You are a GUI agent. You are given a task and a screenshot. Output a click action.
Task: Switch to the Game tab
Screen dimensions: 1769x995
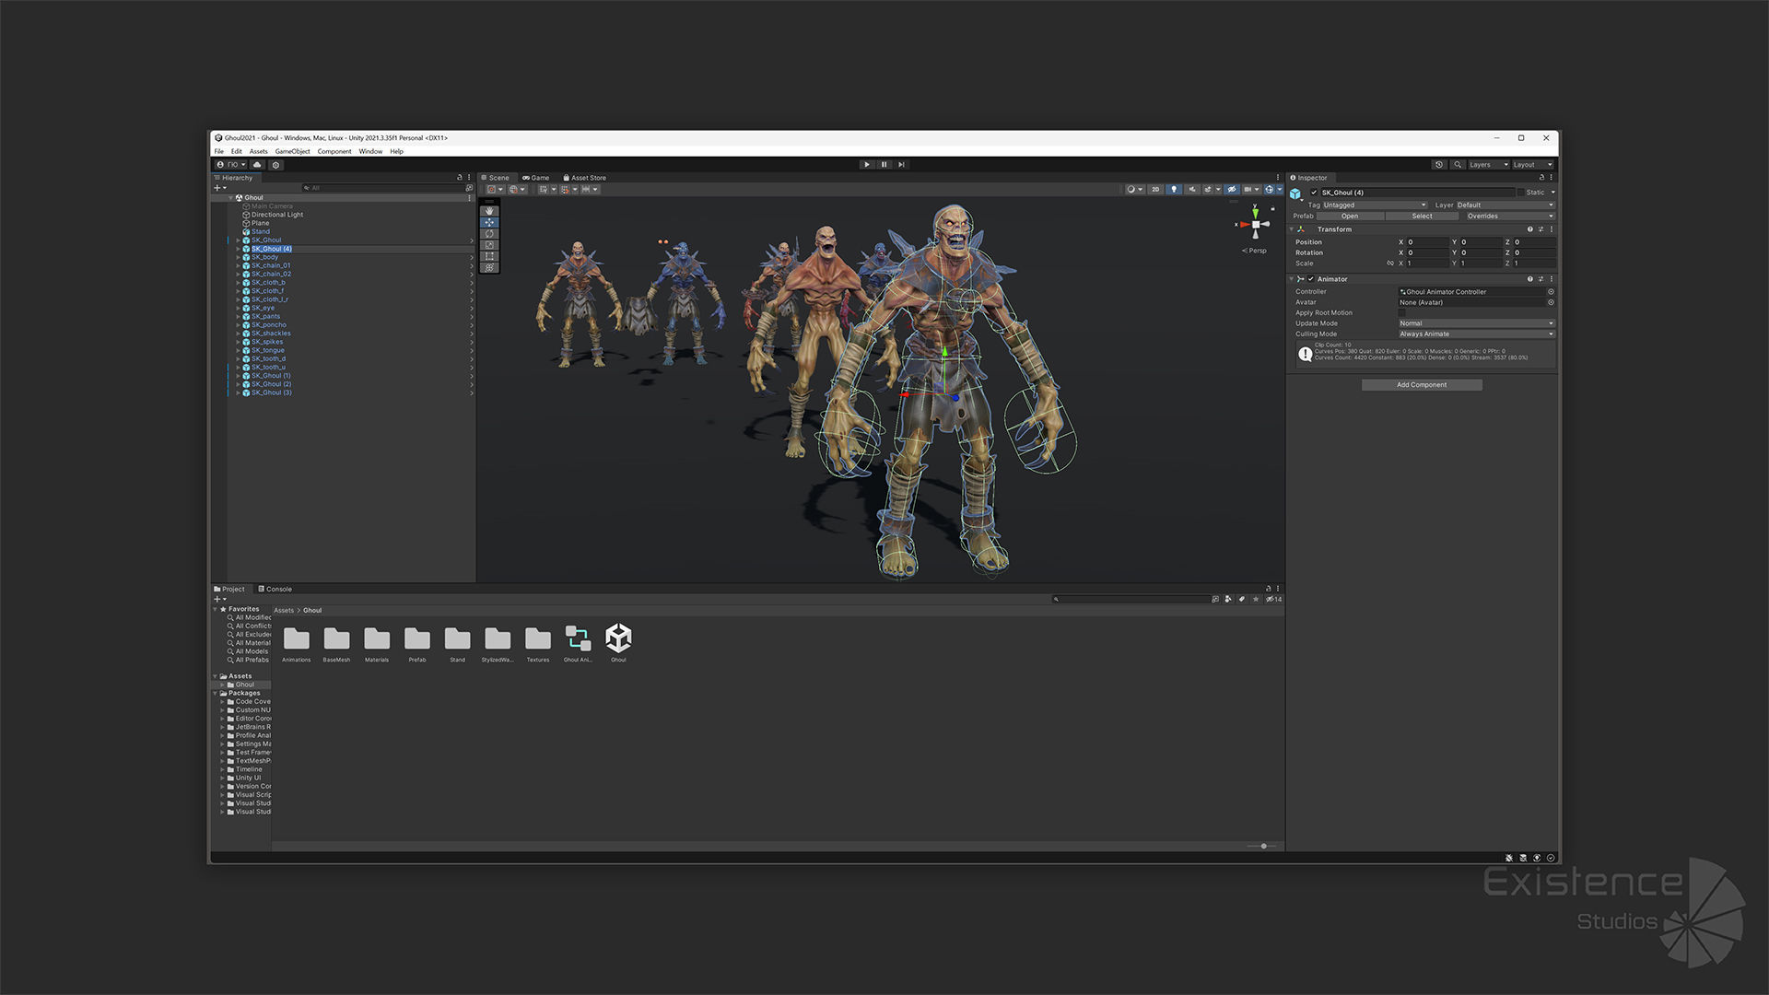535,178
